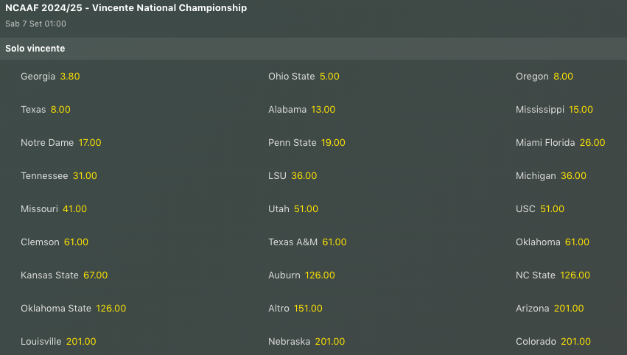
Task: Choose Texas odds 8.00
Action: 60,110
